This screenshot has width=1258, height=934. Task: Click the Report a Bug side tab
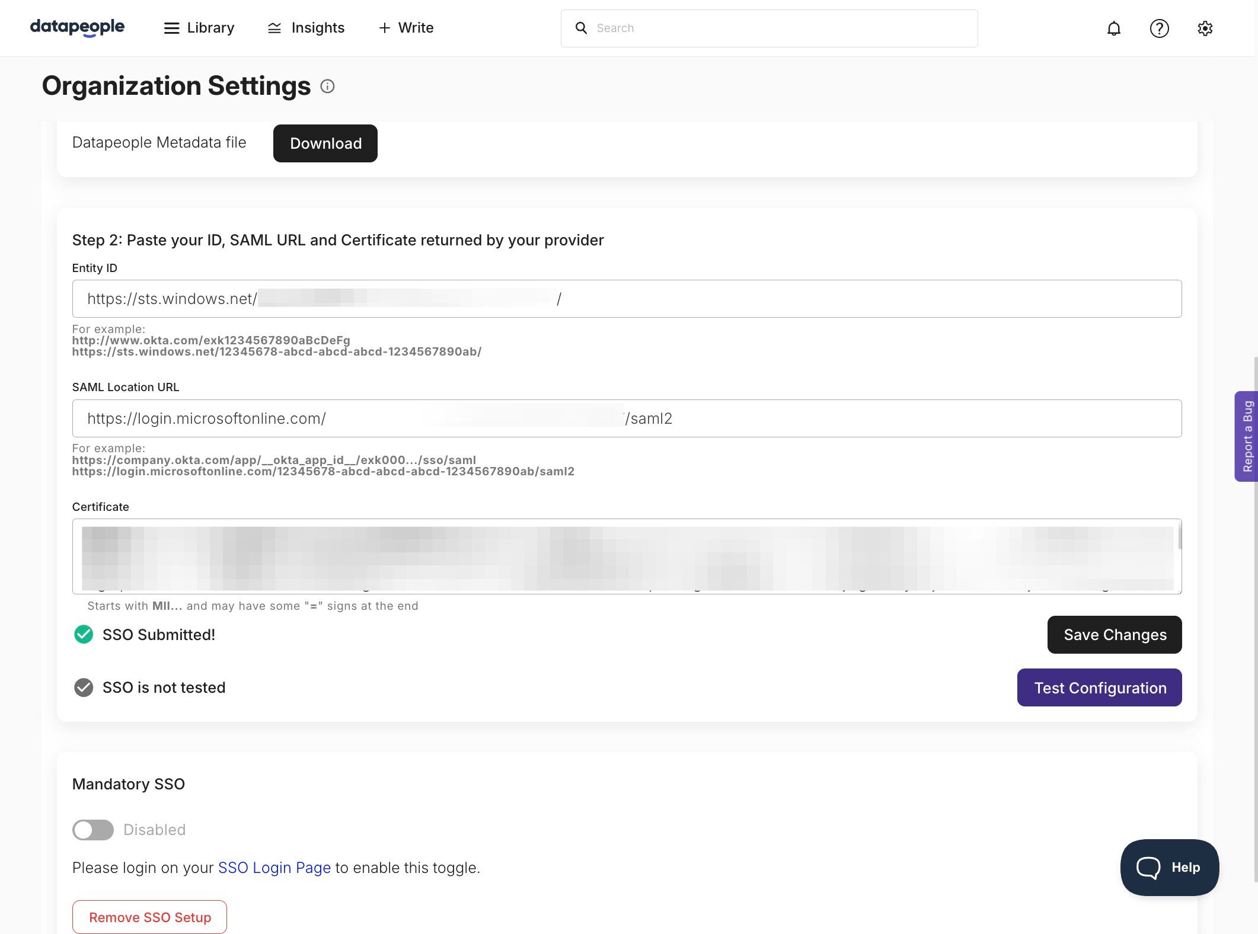tap(1247, 436)
